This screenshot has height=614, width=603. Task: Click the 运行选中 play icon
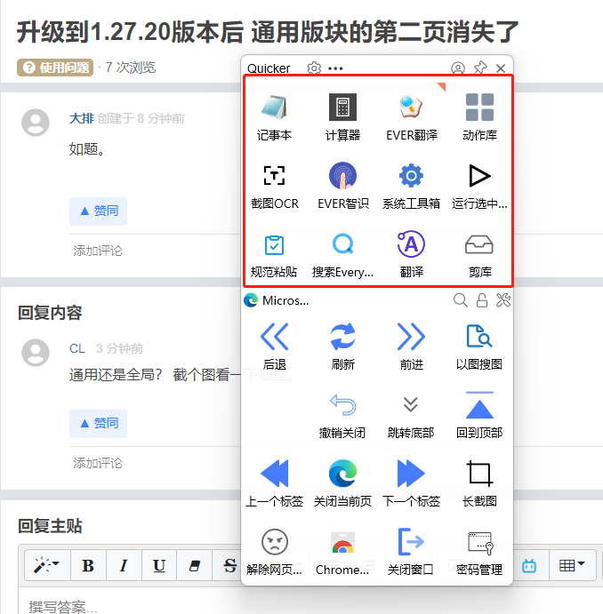(479, 176)
